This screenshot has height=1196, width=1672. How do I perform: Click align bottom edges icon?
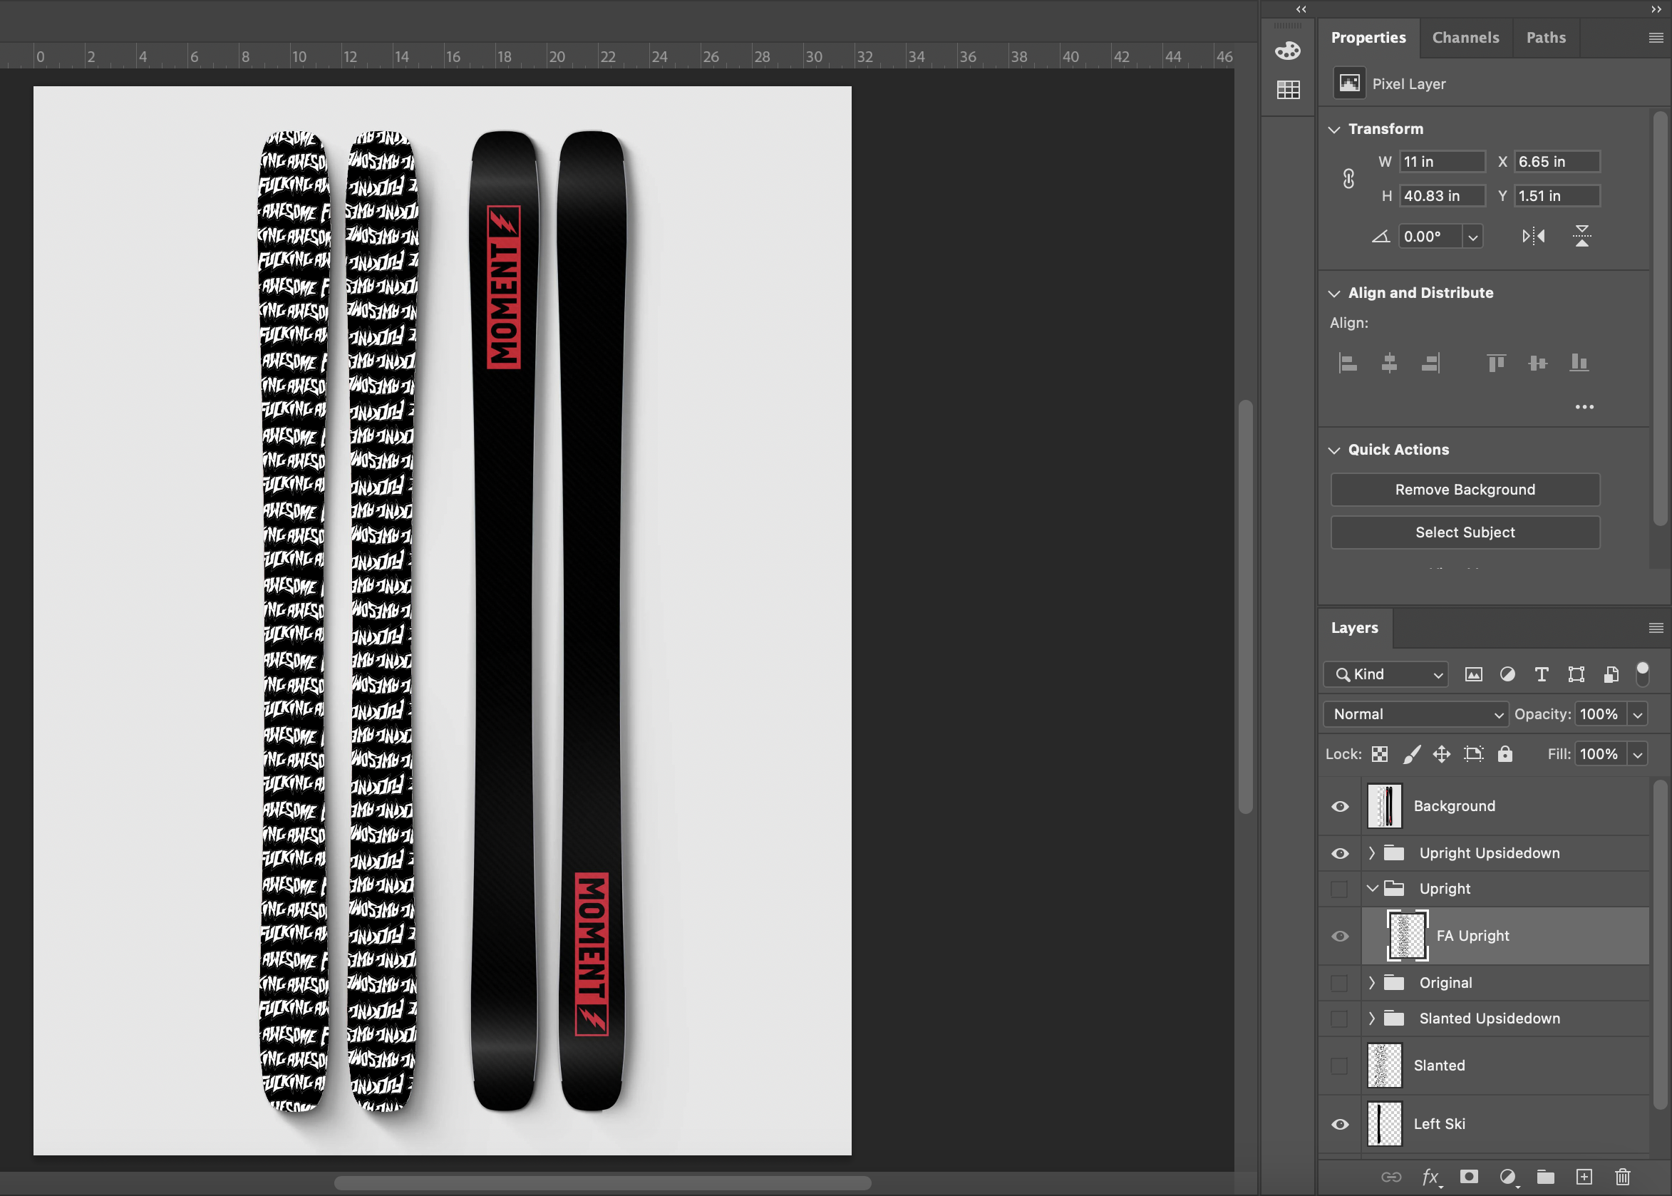tap(1579, 363)
